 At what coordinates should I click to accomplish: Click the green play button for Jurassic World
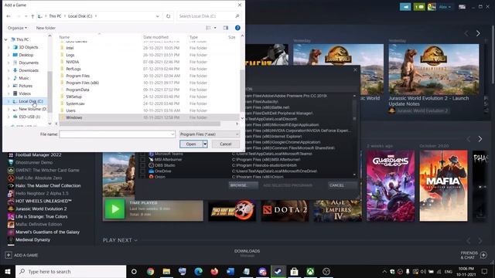(114, 208)
